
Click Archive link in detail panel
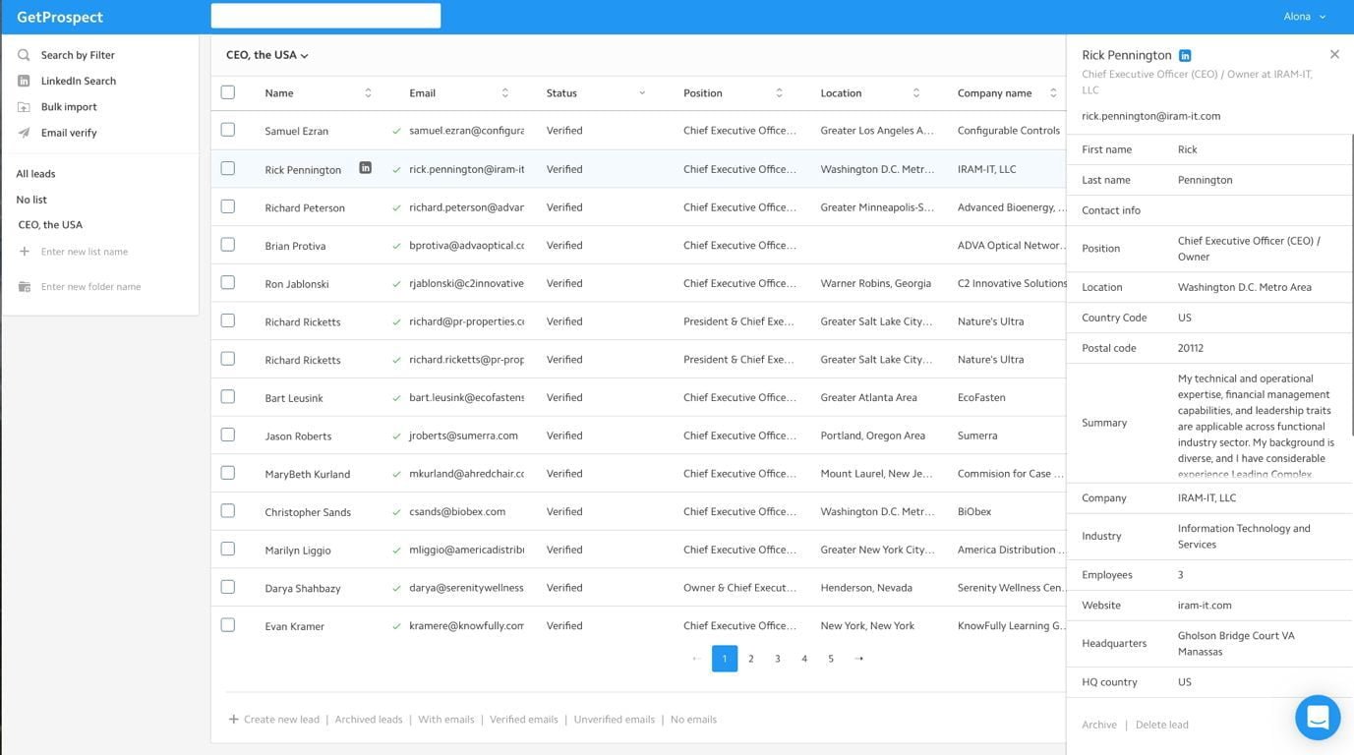tap(1099, 725)
